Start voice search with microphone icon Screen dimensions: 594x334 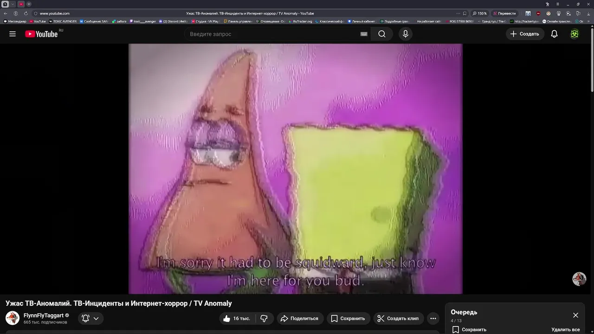click(406, 34)
